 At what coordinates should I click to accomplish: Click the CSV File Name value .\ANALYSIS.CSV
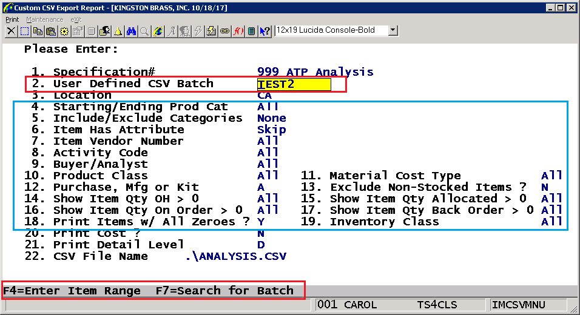pos(236,256)
